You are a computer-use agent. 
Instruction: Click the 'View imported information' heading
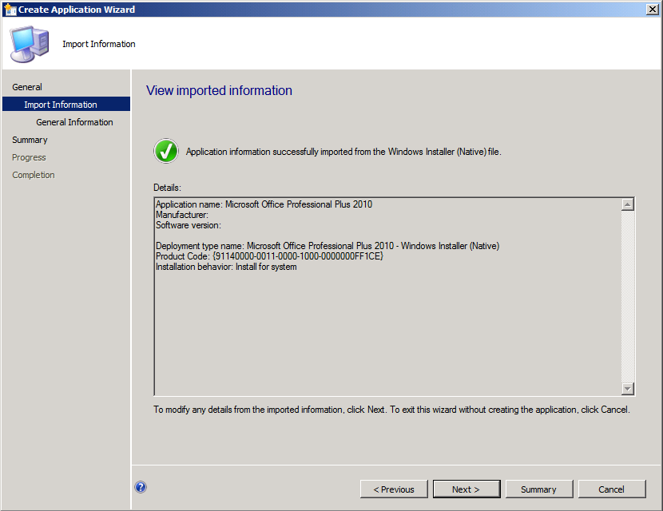[219, 90]
